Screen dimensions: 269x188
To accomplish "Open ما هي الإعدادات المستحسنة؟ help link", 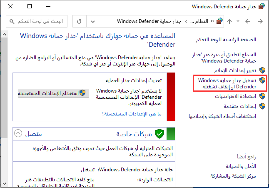I will 132,114.
